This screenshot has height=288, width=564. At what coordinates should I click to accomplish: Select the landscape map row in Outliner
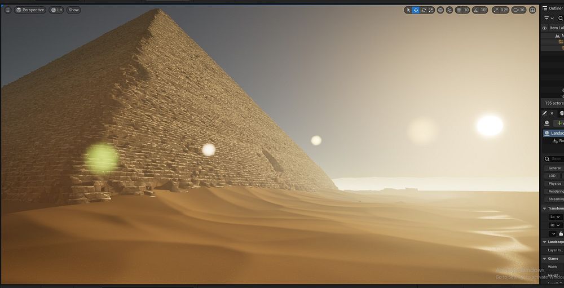[x=553, y=36]
